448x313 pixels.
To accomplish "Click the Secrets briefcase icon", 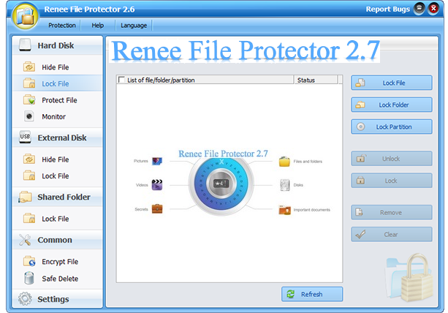I will [x=157, y=209].
